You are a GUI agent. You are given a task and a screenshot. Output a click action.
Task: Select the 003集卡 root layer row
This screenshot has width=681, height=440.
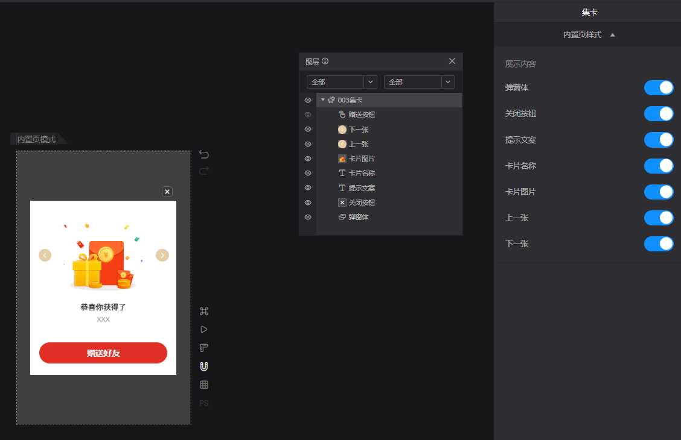click(389, 99)
